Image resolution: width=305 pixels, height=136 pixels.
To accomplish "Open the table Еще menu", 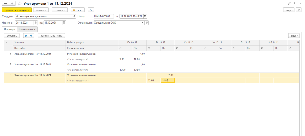I will 294,36.
